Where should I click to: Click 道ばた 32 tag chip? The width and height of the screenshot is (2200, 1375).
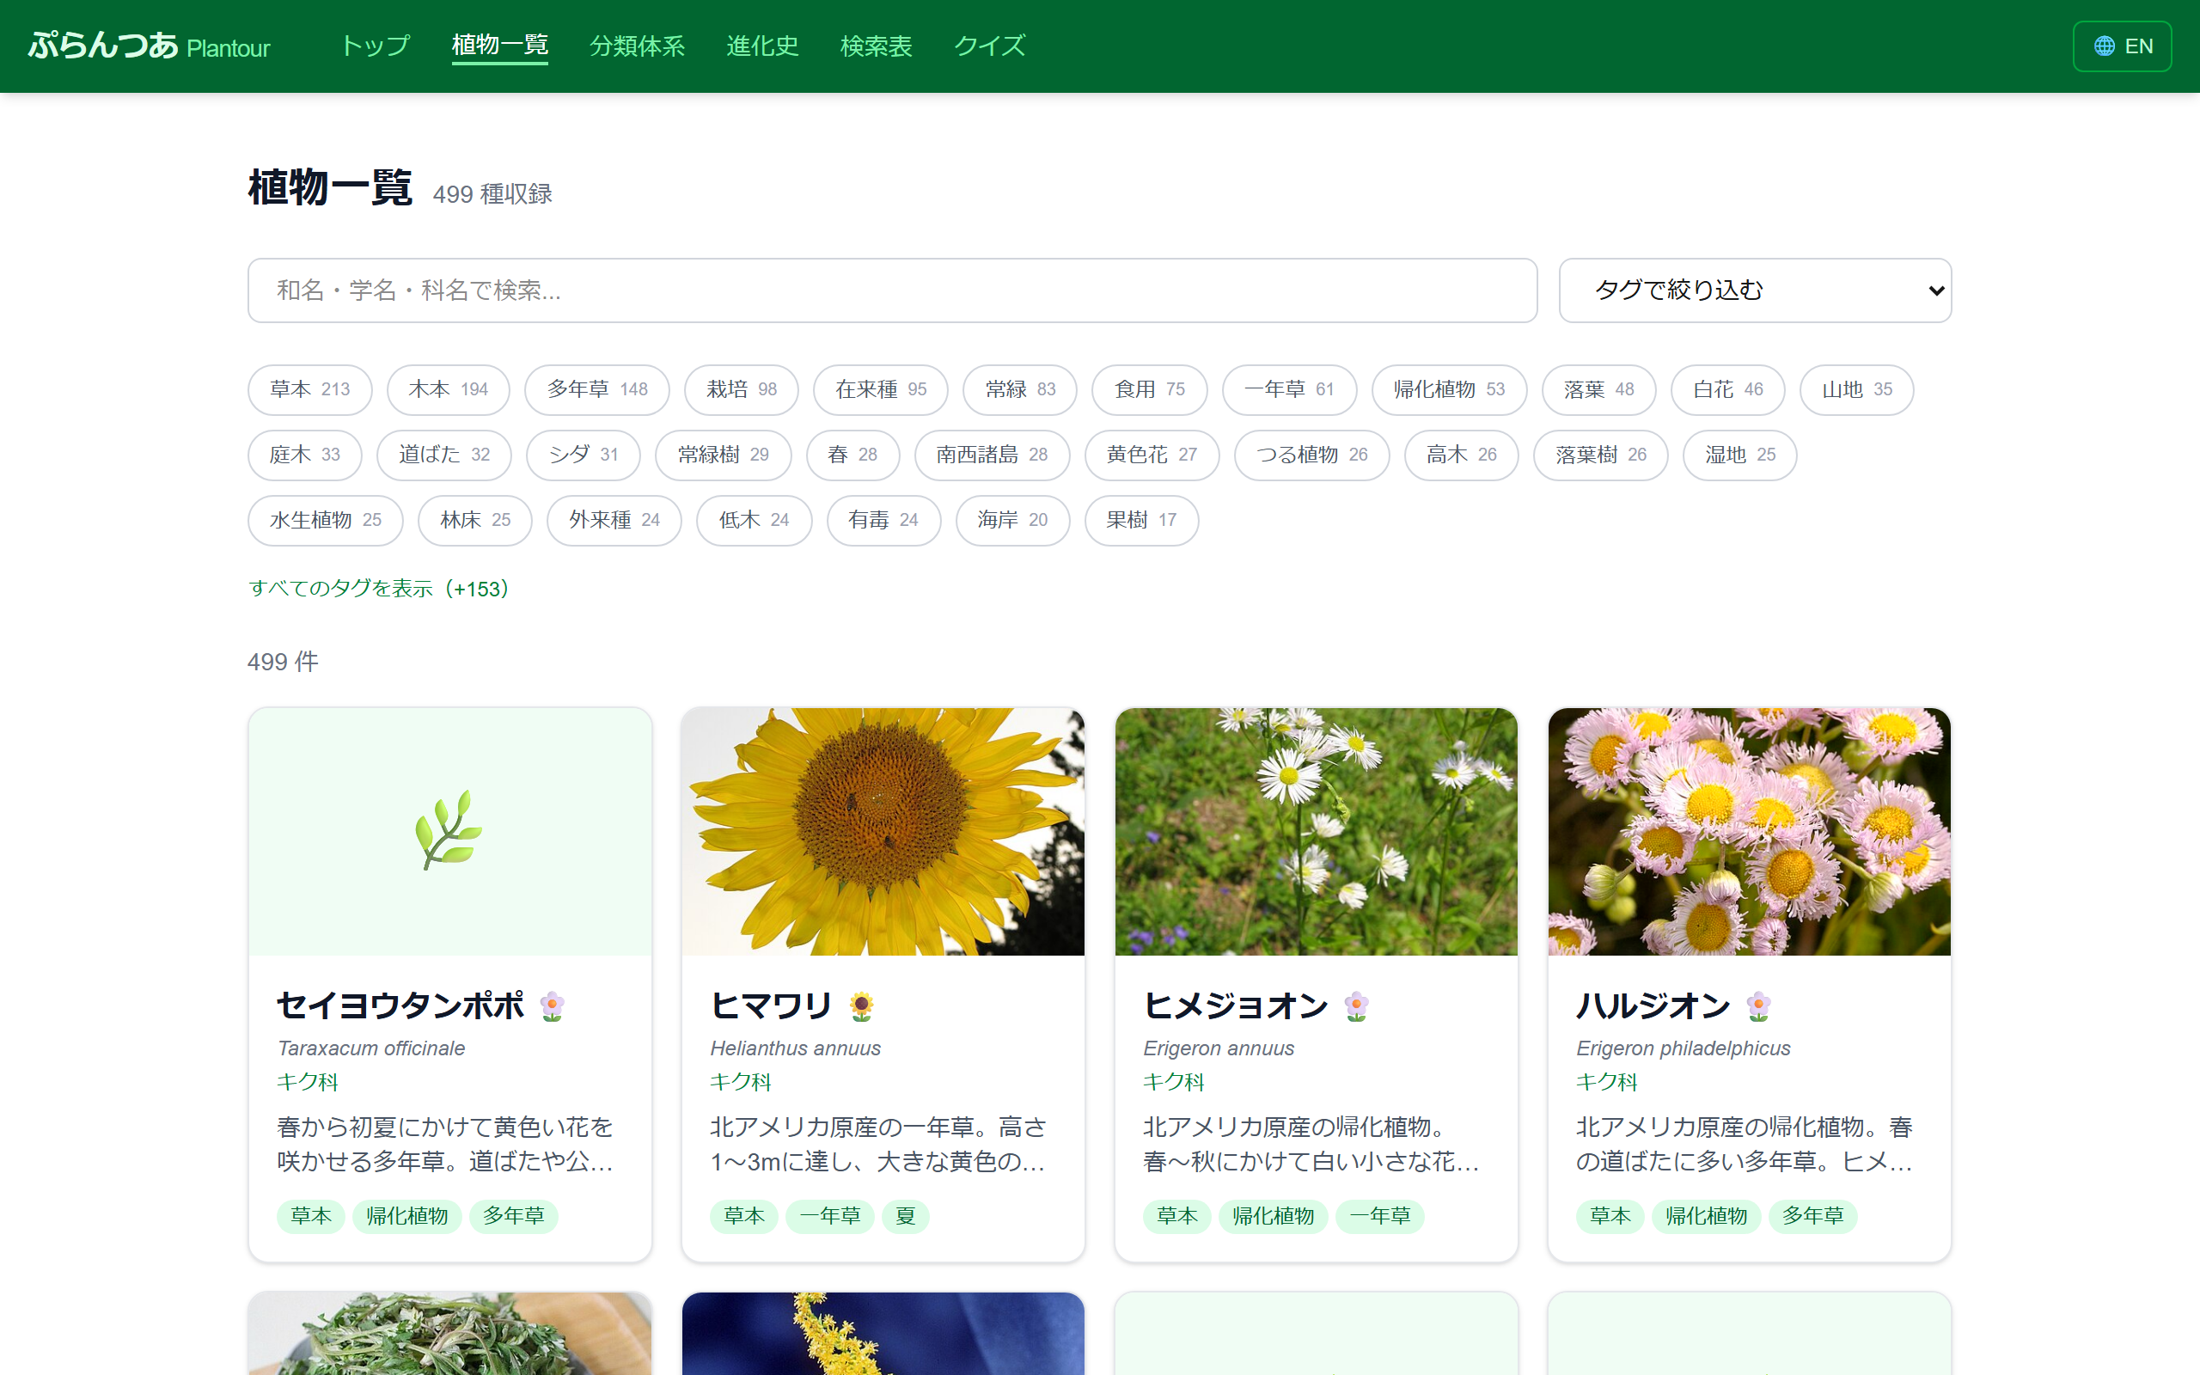click(x=444, y=455)
